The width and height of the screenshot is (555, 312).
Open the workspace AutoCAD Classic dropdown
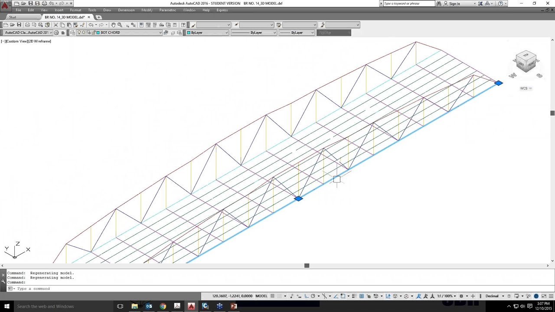[x=51, y=32]
